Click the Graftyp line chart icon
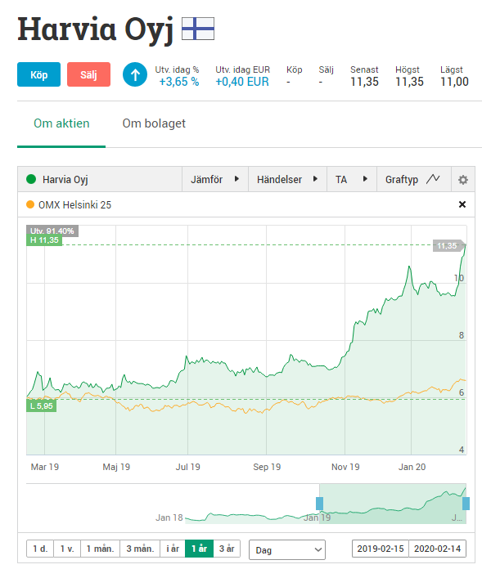This screenshot has height=569, width=482. 433,179
